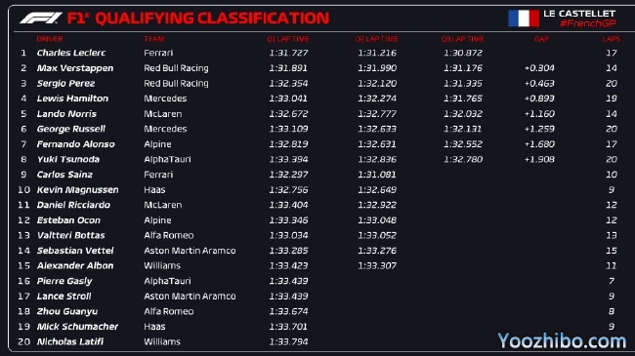Select Max Verstappen's row name
This screenshot has width=635, height=356.
coord(75,68)
